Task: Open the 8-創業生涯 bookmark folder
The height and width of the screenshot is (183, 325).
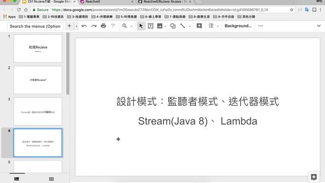Action: [199, 17]
